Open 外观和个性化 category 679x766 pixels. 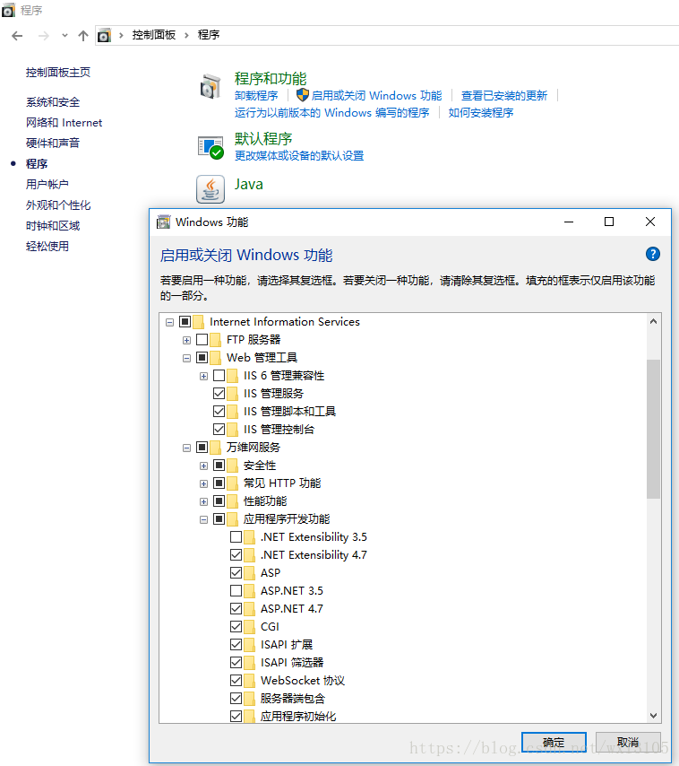[x=58, y=205]
